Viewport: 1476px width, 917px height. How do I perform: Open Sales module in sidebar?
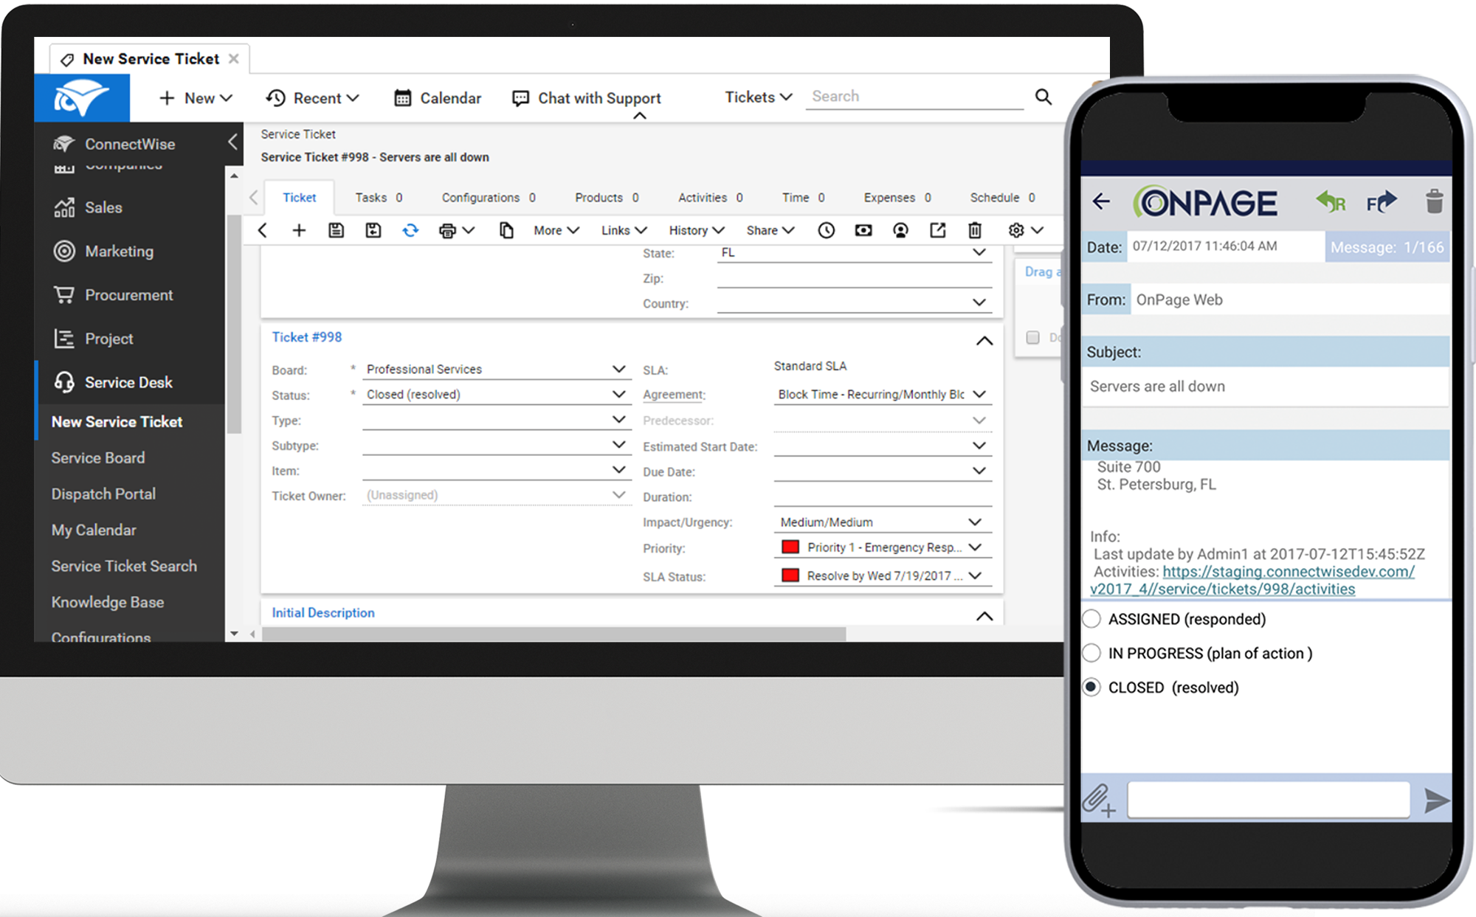coord(103,207)
